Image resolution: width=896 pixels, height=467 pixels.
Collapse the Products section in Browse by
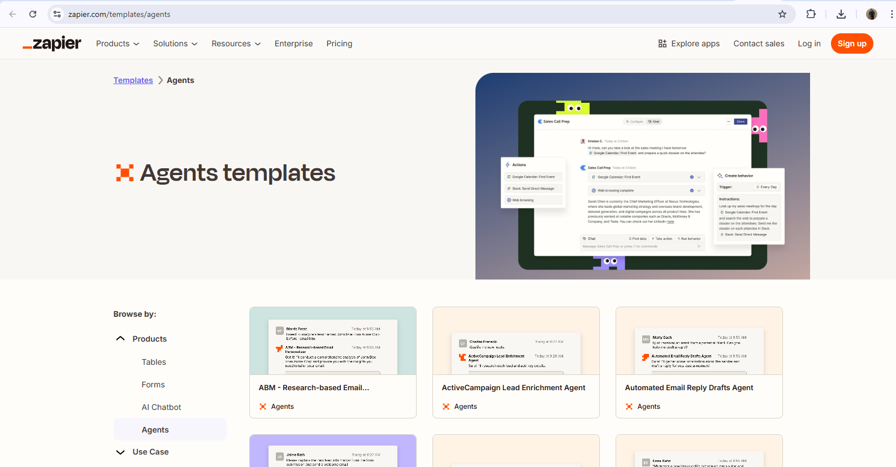[120, 339]
